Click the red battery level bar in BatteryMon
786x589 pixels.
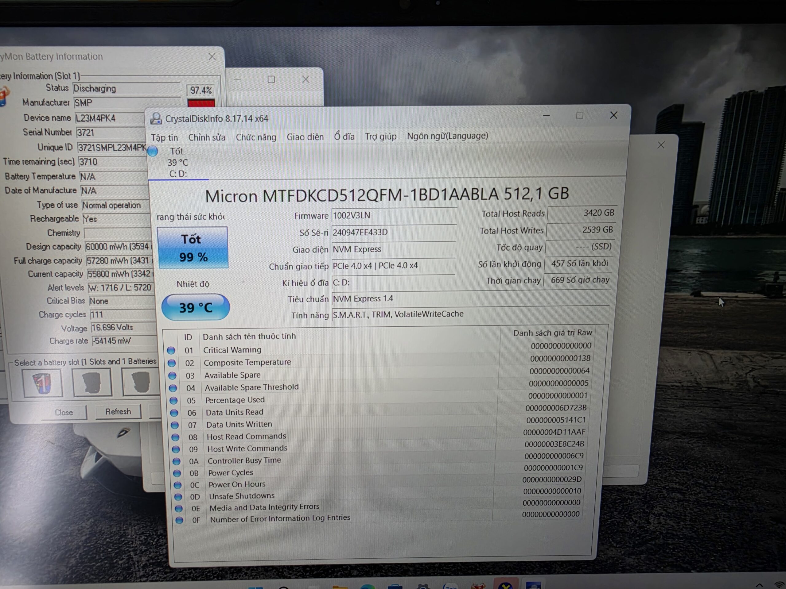point(201,103)
